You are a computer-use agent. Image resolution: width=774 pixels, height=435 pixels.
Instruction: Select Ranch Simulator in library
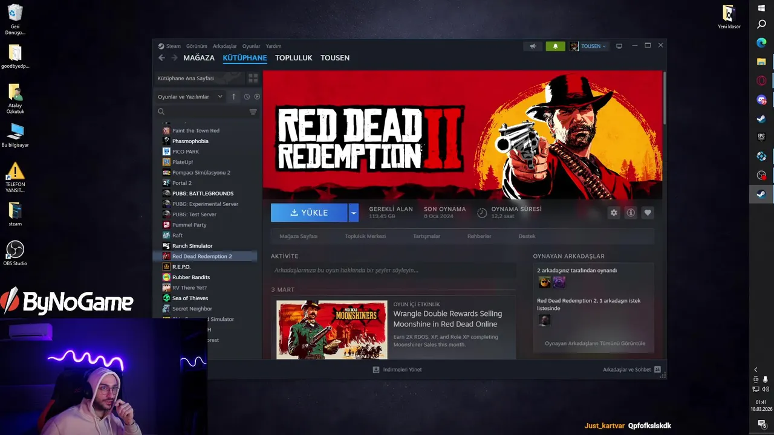(205, 246)
